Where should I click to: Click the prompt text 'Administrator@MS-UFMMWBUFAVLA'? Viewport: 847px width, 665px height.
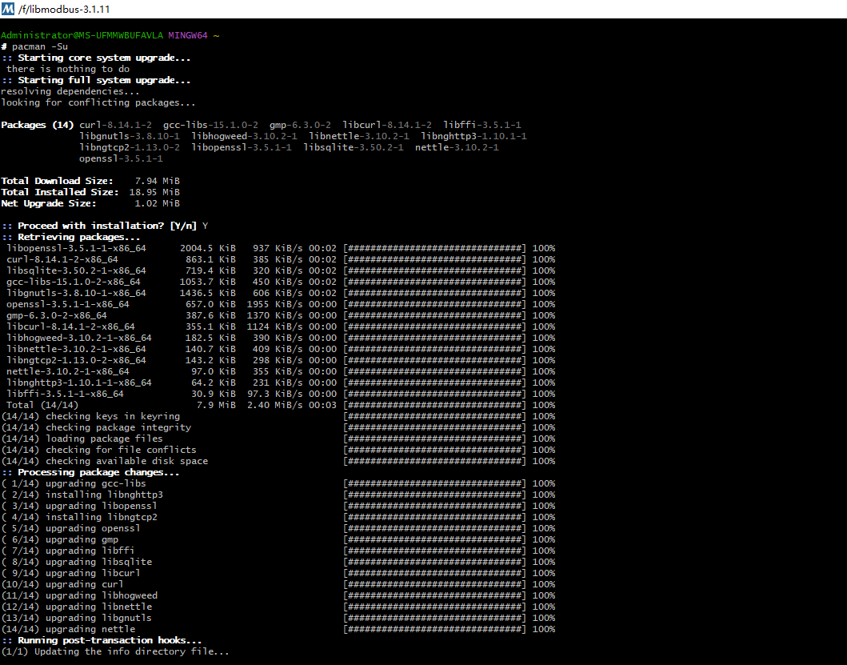[x=82, y=36]
